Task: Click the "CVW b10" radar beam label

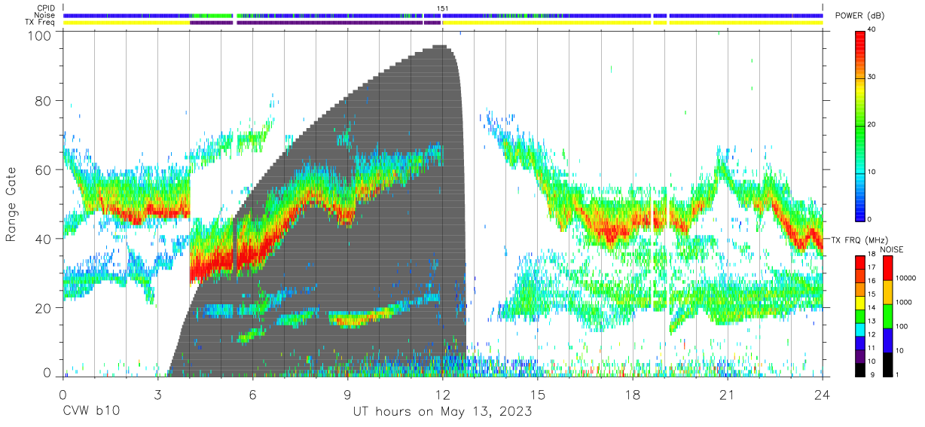Action: (90, 412)
